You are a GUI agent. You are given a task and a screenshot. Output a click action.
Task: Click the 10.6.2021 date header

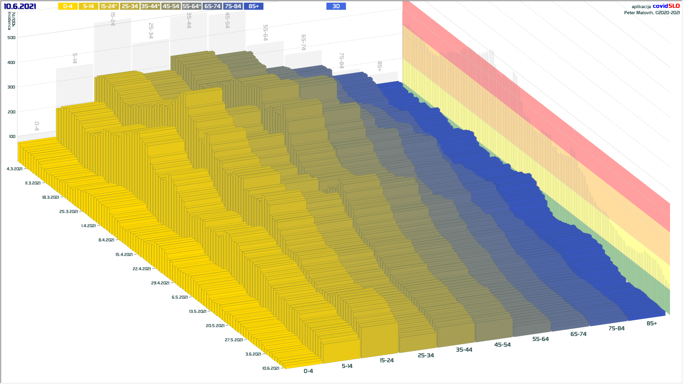tap(20, 6)
